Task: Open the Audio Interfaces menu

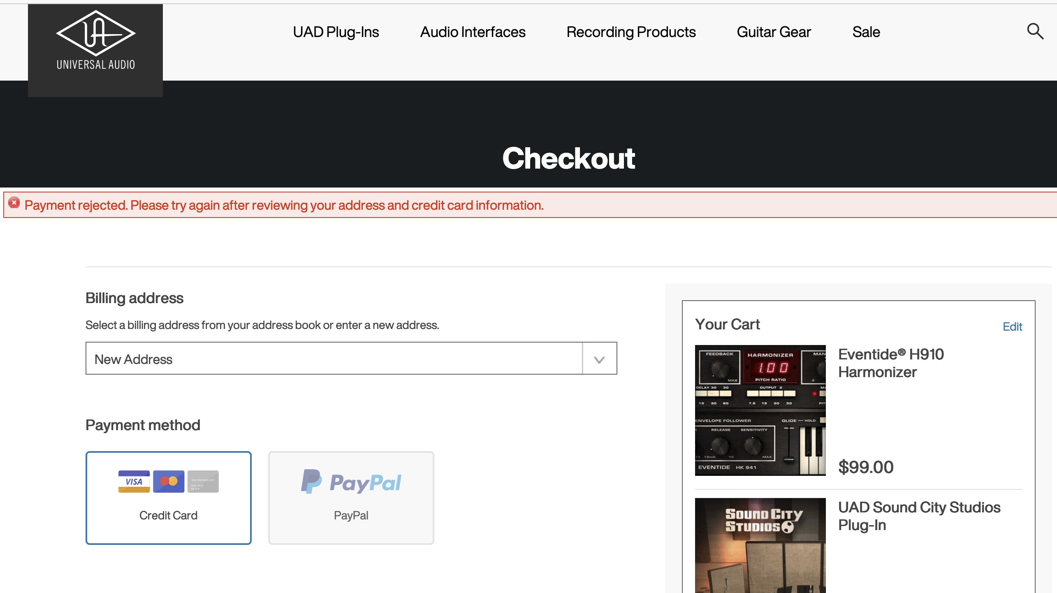Action: click(x=473, y=32)
